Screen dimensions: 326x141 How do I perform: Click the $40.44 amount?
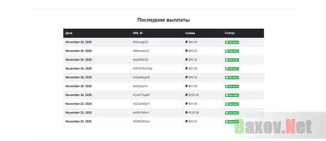(193, 42)
